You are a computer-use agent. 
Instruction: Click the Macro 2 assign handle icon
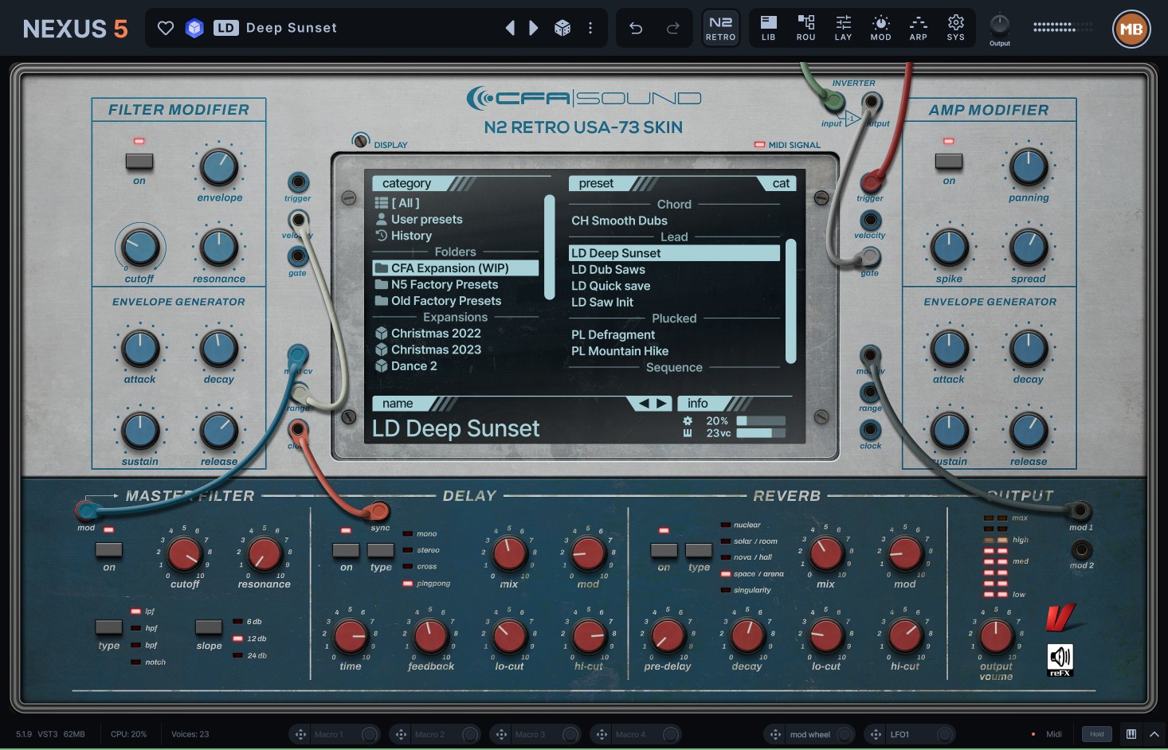point(401,734)
